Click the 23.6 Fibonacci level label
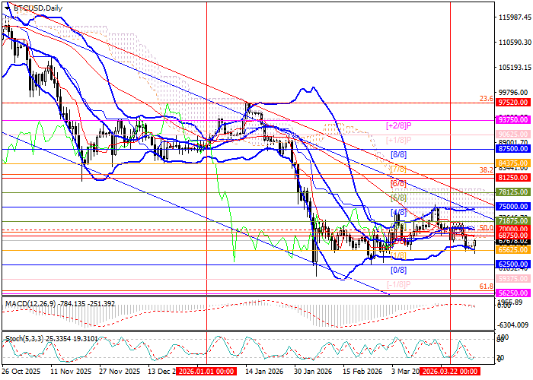The height and width of the screenshot is (380, 533). tap(484, 98)
